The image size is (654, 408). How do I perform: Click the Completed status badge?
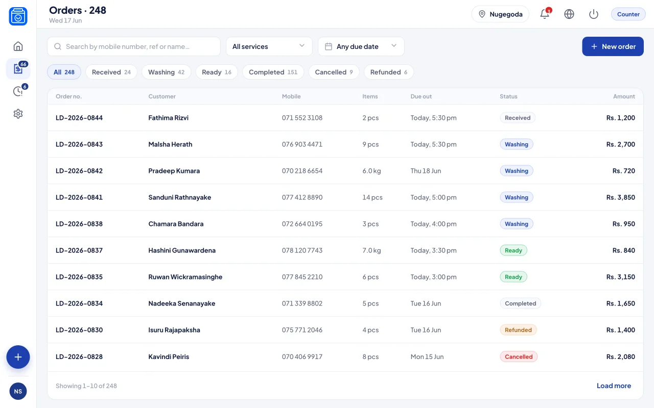pyautogui.click(x=520, y=303)
